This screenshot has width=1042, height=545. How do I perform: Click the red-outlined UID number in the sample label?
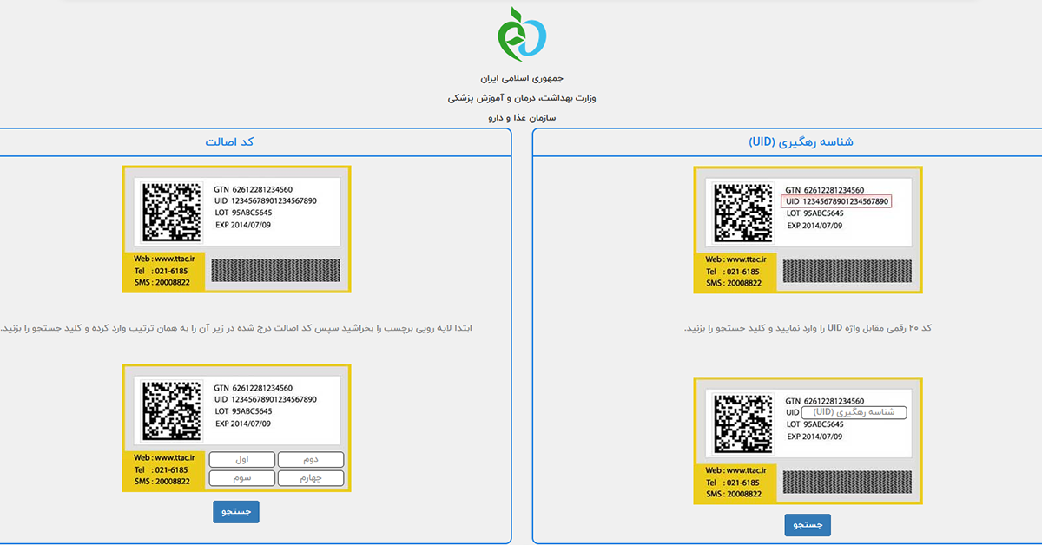(836, 201)
